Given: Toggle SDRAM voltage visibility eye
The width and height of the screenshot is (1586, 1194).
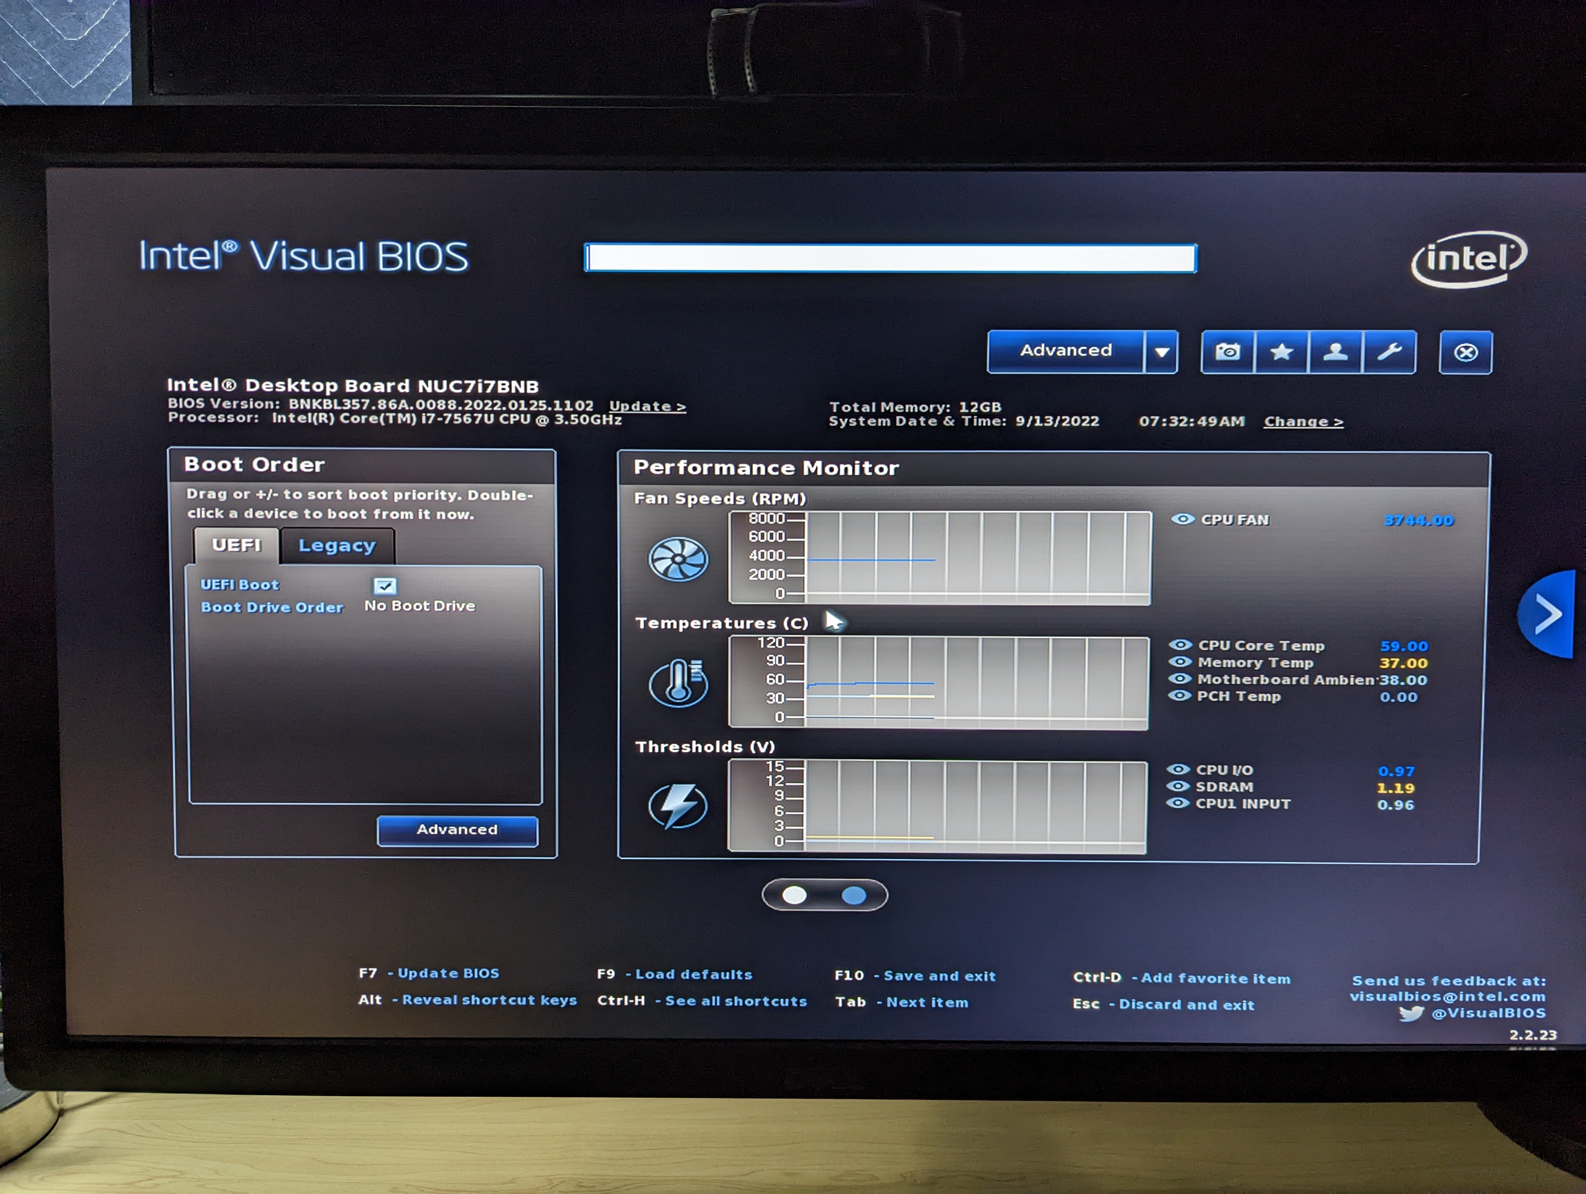Looking at the screenshot, I should pyautogui.click(x=1178, y=786).
